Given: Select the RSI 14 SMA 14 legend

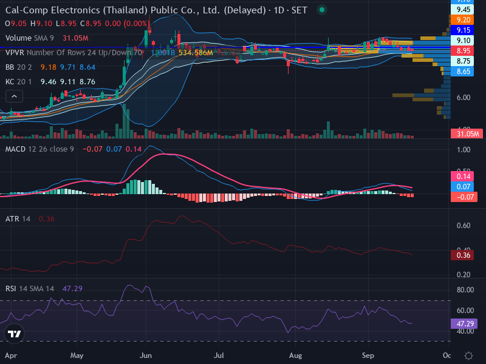Looking at the screenshot, I should point(29,289).
